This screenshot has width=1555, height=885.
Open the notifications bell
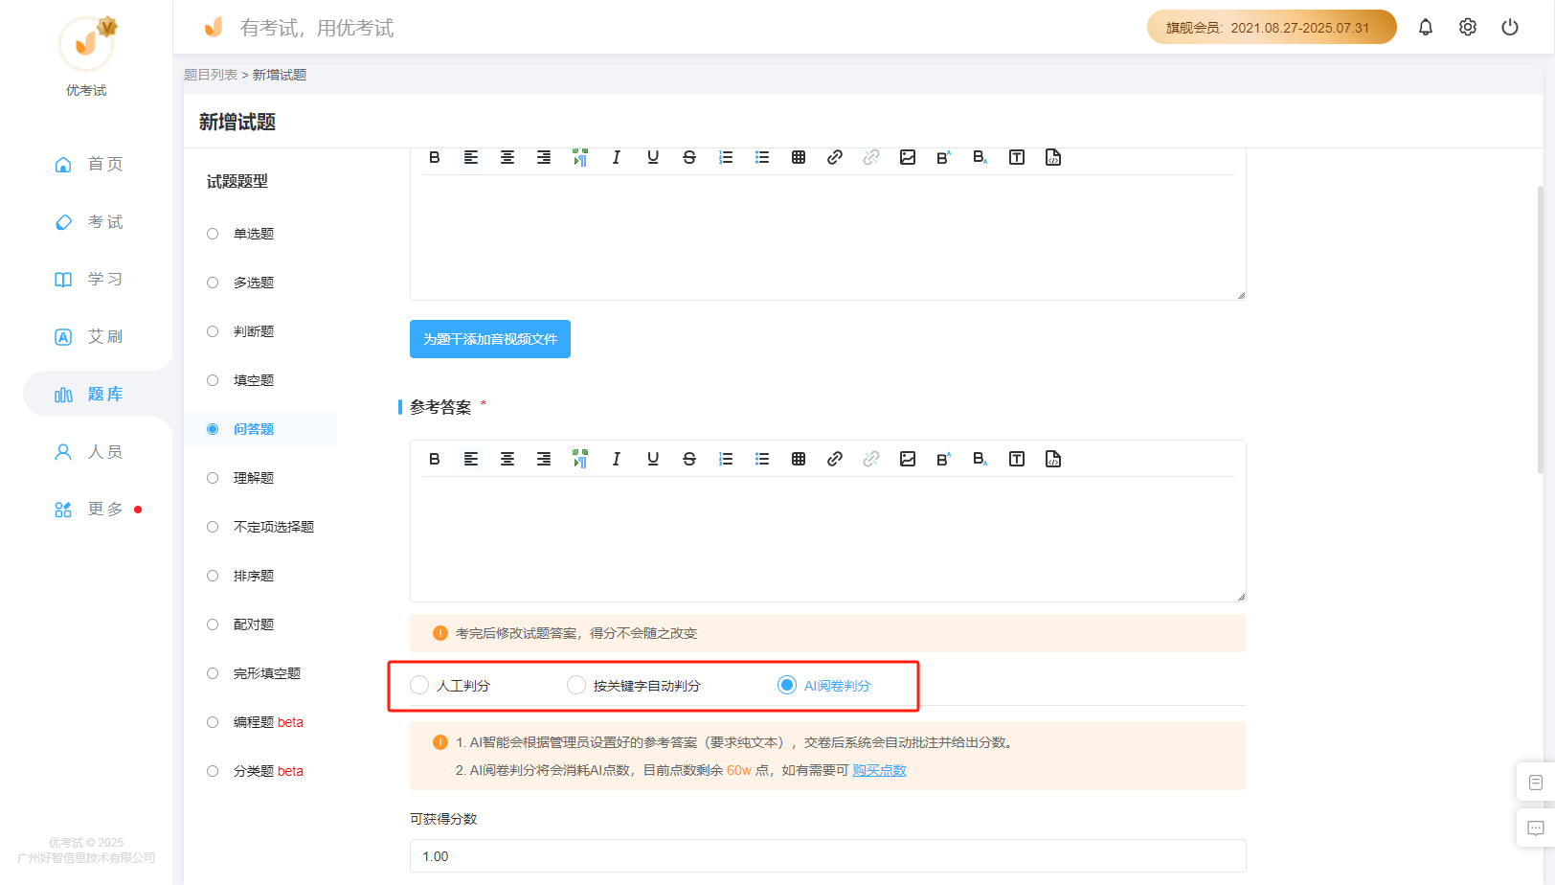pyautogui.click(x=1426, y=27)
